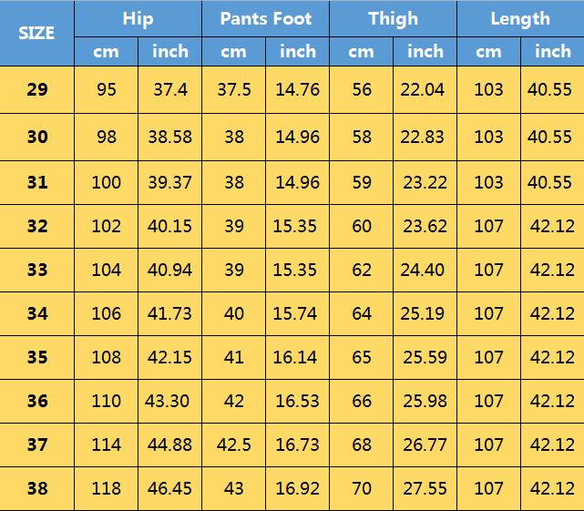Click the thigh value 27.55 cell
Viewport: 584px width, 511px height.
click(425, 488)
